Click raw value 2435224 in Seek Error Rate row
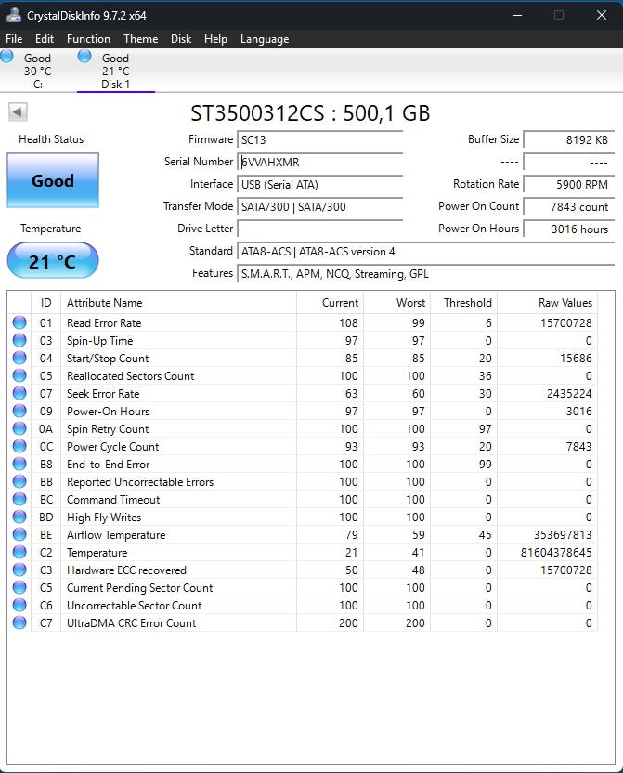623x773 pixels. click(x=569, y=393)
